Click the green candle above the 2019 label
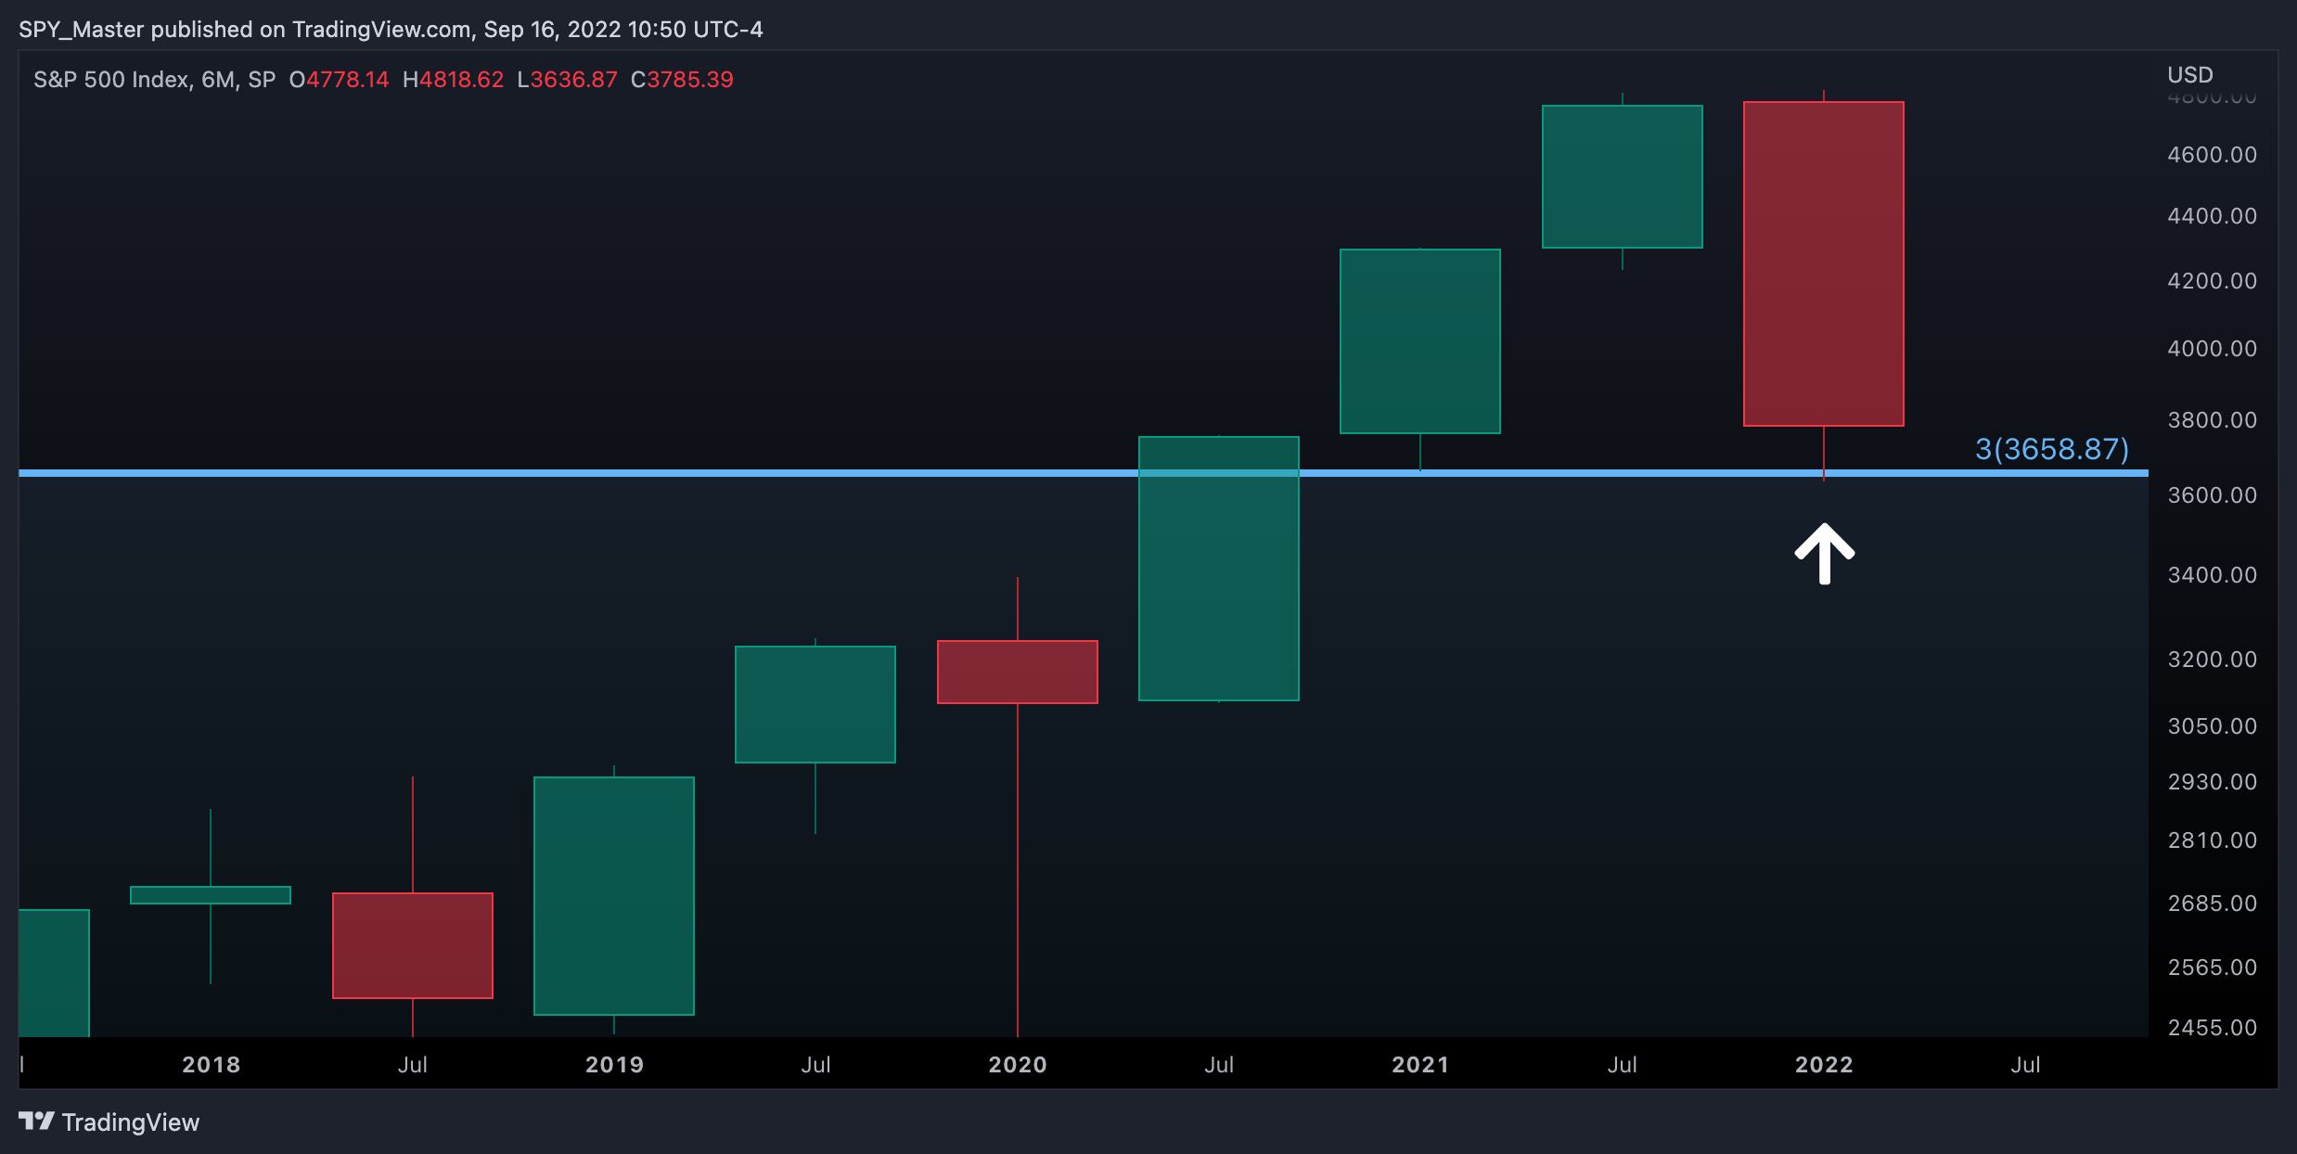Viewport: 2297px width, 1154px height. click(x=614, y=895)
